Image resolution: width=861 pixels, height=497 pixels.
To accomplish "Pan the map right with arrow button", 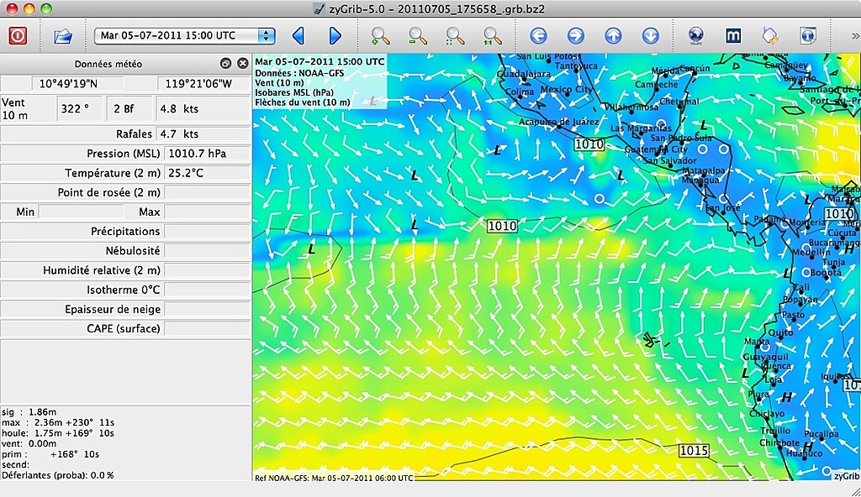I will pos(576,36).
